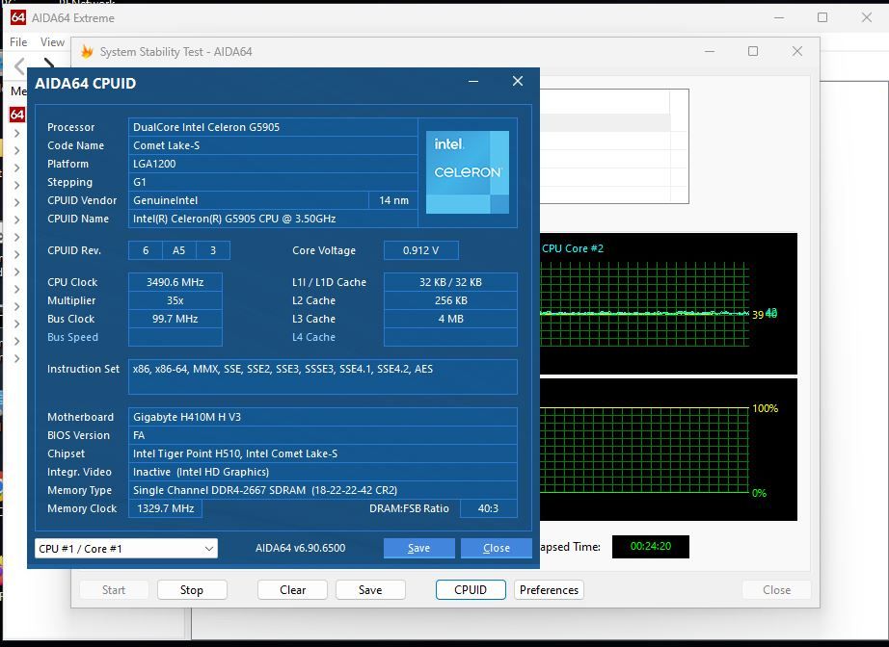This screenshot has width=889, height=647.
Task: Click the Platform value LGA1200
Action: click(x=273, y=164)
